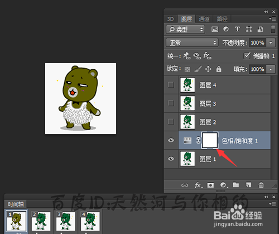Image resolution: width=279 pixels, height=234 pixels.
Task: Click the unify layer style fx icon
Action: point(208,56)
